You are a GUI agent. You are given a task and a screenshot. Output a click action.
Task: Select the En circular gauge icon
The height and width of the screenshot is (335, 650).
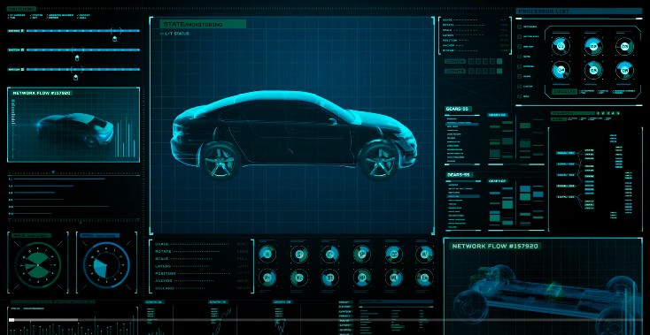[x=424, y=278]
